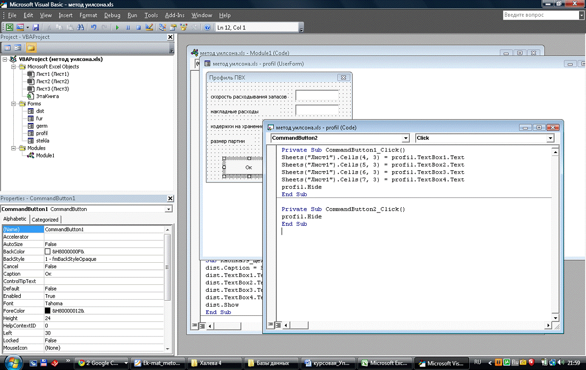Click View Object button in Project panel
Viewport: 586px width, 370px height.
point(18,48)
